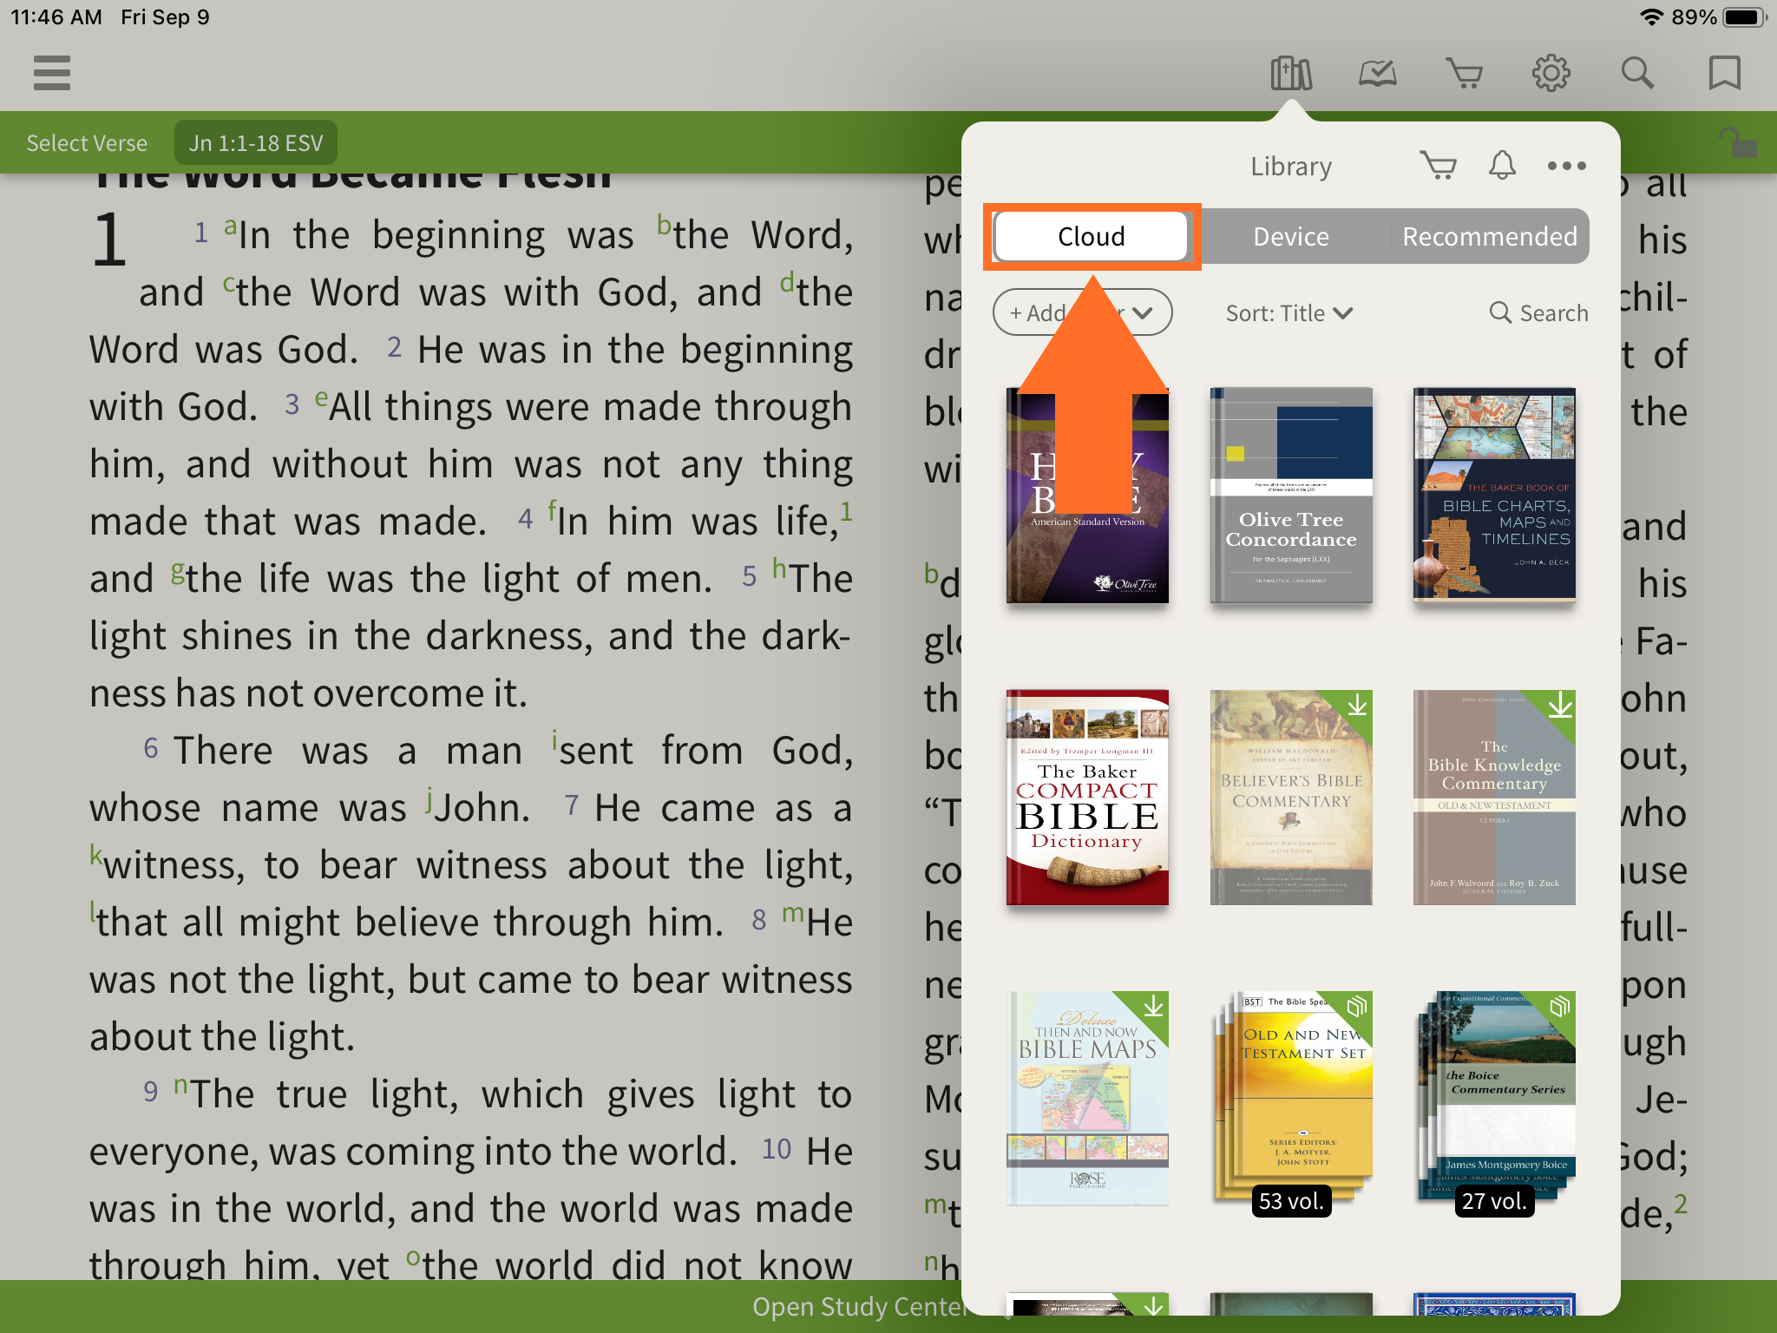Tap the Wi-Fi status icon
The height and width of the screenshot is (1333, 1777).
1651,17
